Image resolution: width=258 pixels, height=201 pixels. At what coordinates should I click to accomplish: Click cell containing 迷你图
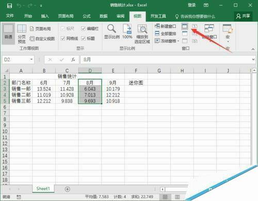[x=136, y=83]
